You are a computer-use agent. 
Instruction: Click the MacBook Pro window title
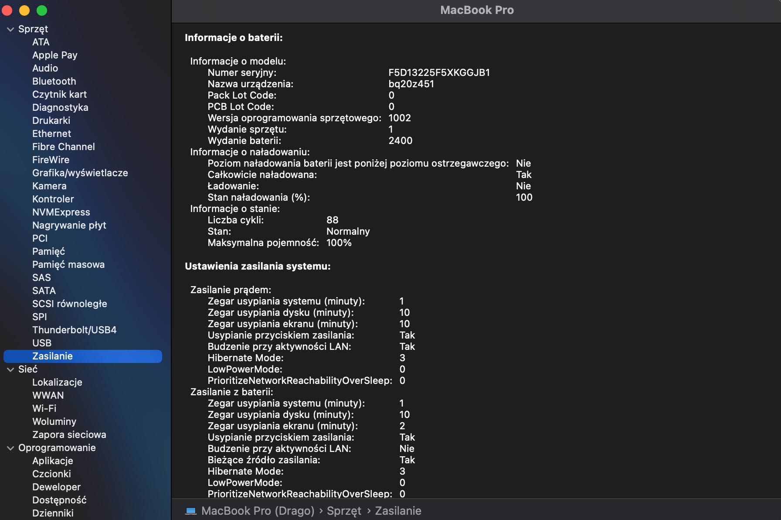477,10
